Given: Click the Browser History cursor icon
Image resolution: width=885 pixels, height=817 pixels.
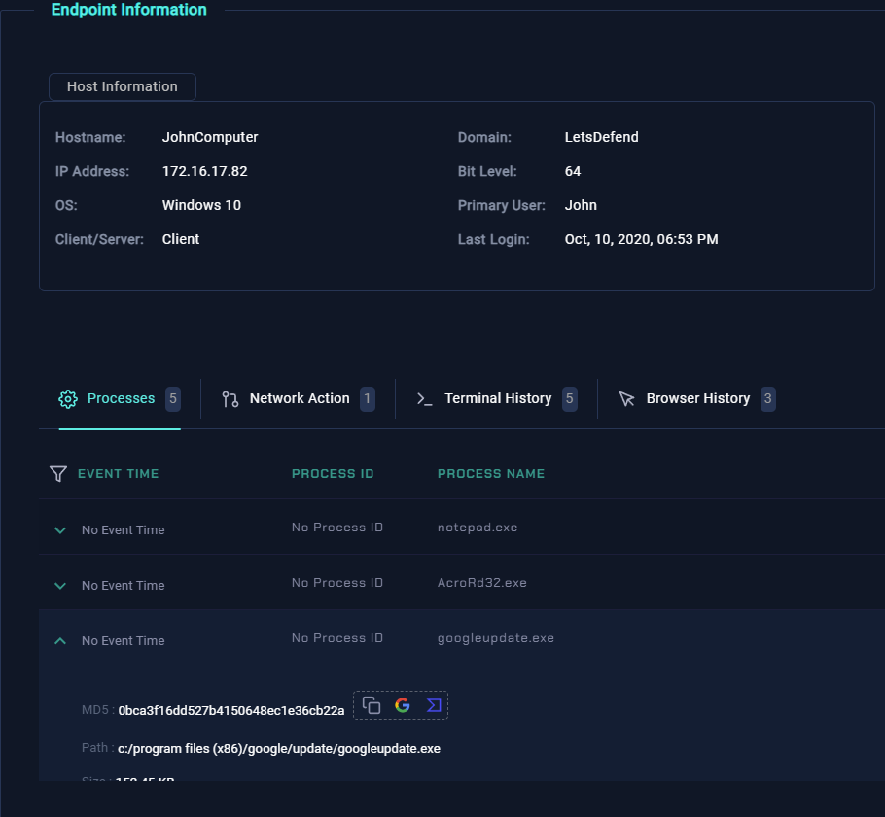Looking at the screenshot, I should (x=626, y=399).
